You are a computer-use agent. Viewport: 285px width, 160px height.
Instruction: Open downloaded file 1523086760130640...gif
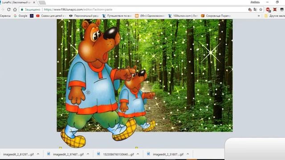[x=118, y=154]
